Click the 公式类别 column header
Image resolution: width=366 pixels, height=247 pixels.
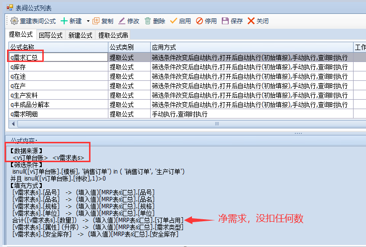coord(129,48)
